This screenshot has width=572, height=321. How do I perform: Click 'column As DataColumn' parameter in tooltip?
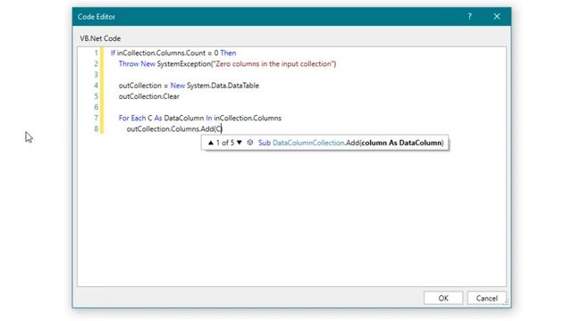click(x=401, y=143)
